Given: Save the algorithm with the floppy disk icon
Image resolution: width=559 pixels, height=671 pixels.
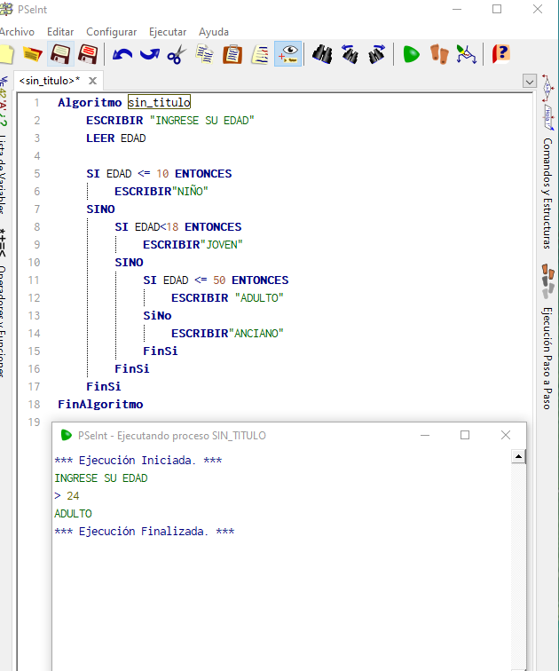Looking at the screenshot, I should 60,54.
